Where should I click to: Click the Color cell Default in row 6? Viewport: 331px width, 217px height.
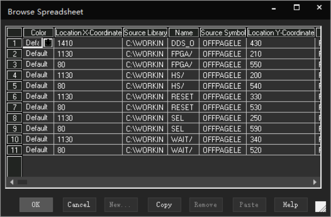[38, 97]
